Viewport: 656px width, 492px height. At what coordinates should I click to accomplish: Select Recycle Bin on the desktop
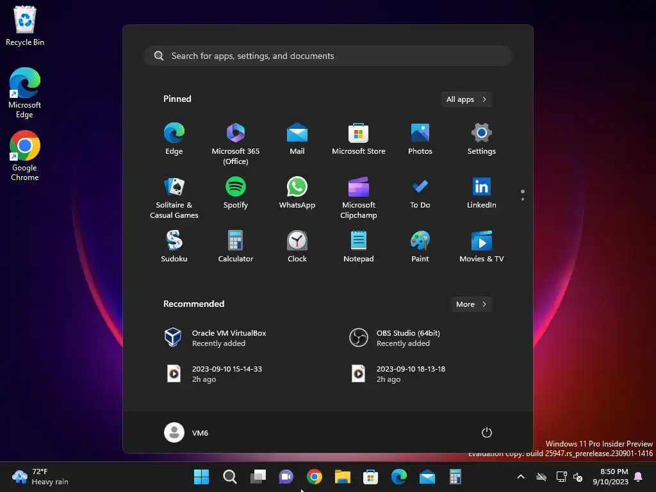click(x=25, y=26)
